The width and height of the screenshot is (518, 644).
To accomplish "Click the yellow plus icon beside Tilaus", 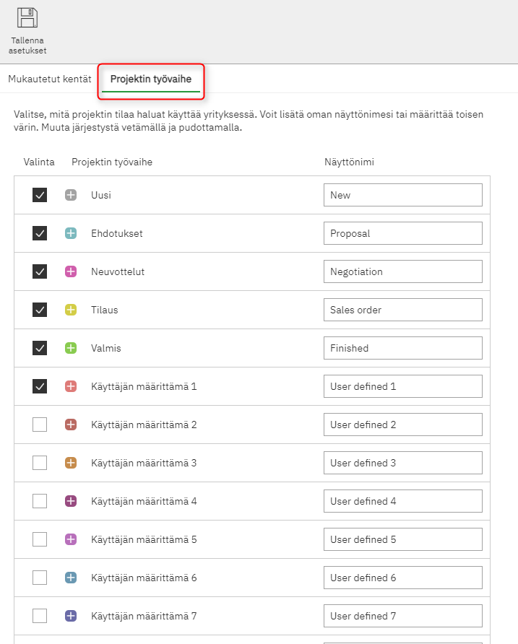I will point(71,310).
